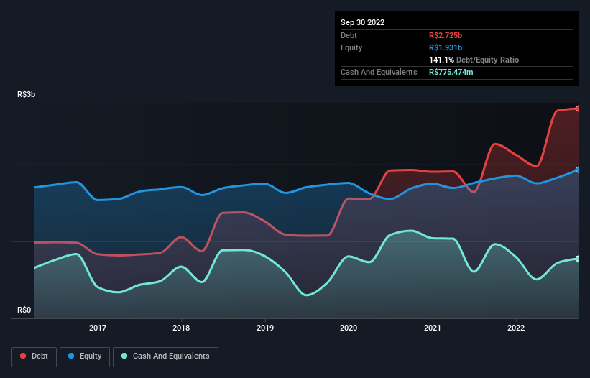This screenshot has height=378, width=590.
Task: Click the R$775.474m cash value
Action: 451,72
